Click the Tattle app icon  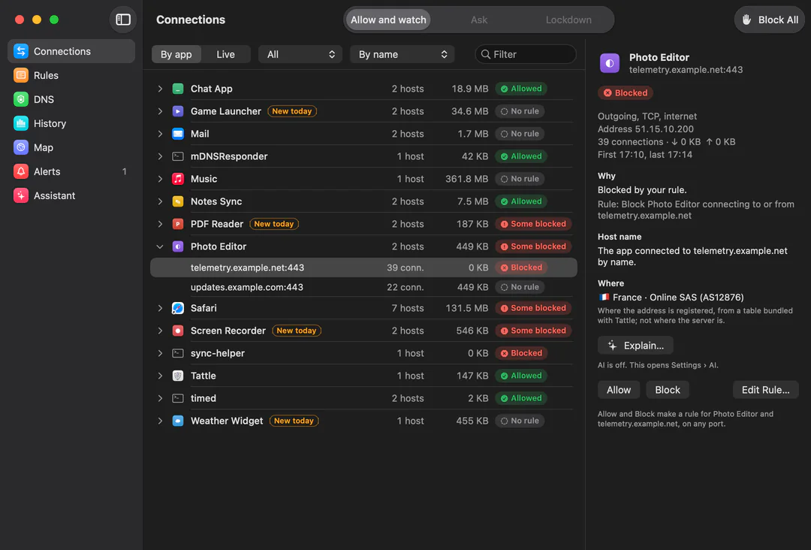pyautogui.click(x=178, y=376)
